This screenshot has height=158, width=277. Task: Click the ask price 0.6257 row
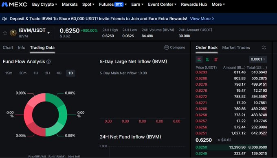[231, 121]
